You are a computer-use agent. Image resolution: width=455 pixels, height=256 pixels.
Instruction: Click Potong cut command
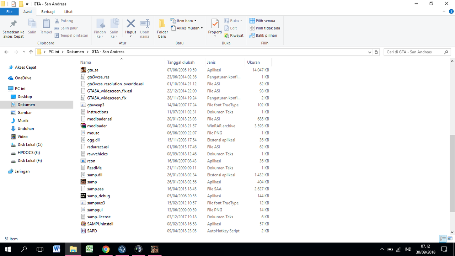(64, 21)
